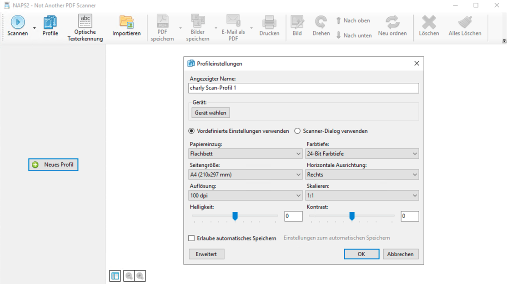Click the Erweitert button
Image resolution: width=507 pixels, height=284 pixels.
[x=206, y=254]
